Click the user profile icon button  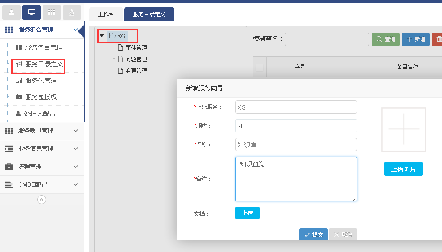click(x=11, y=13)
